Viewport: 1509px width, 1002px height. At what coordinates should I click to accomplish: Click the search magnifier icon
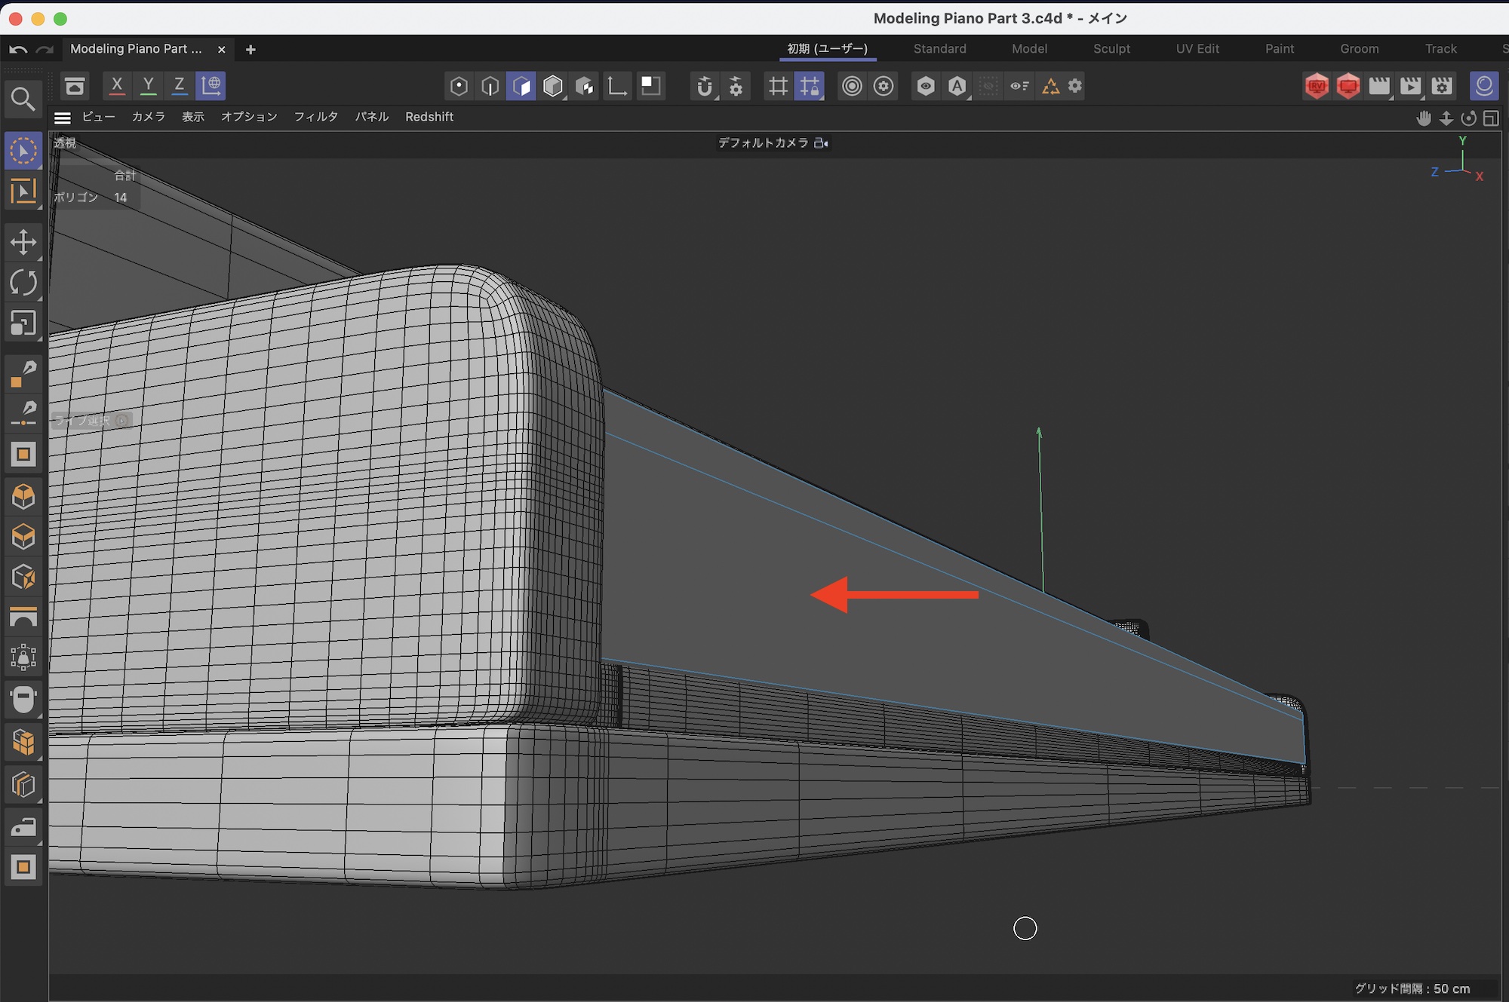(23, 99)
